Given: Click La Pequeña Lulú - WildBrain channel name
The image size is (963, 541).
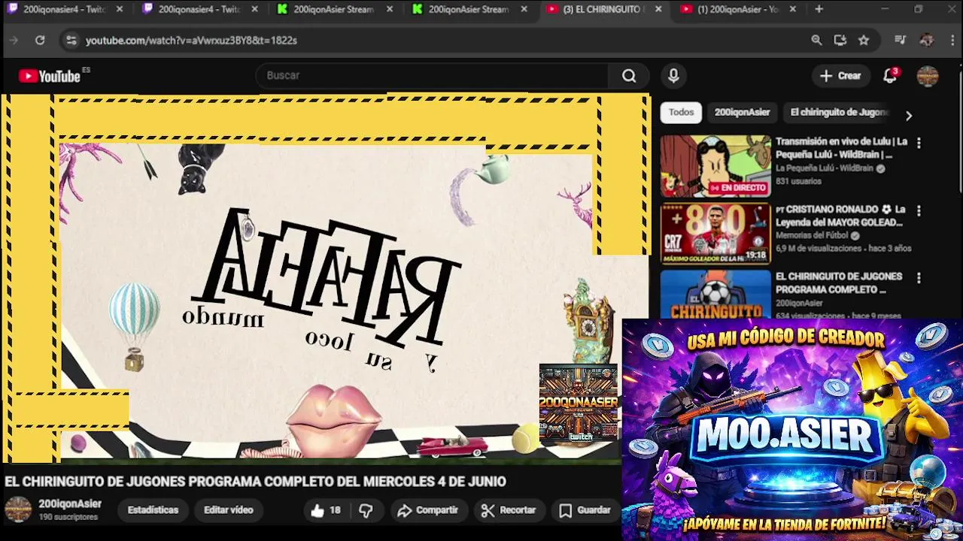Looking at the screenshot, I should tap(825, 168).
